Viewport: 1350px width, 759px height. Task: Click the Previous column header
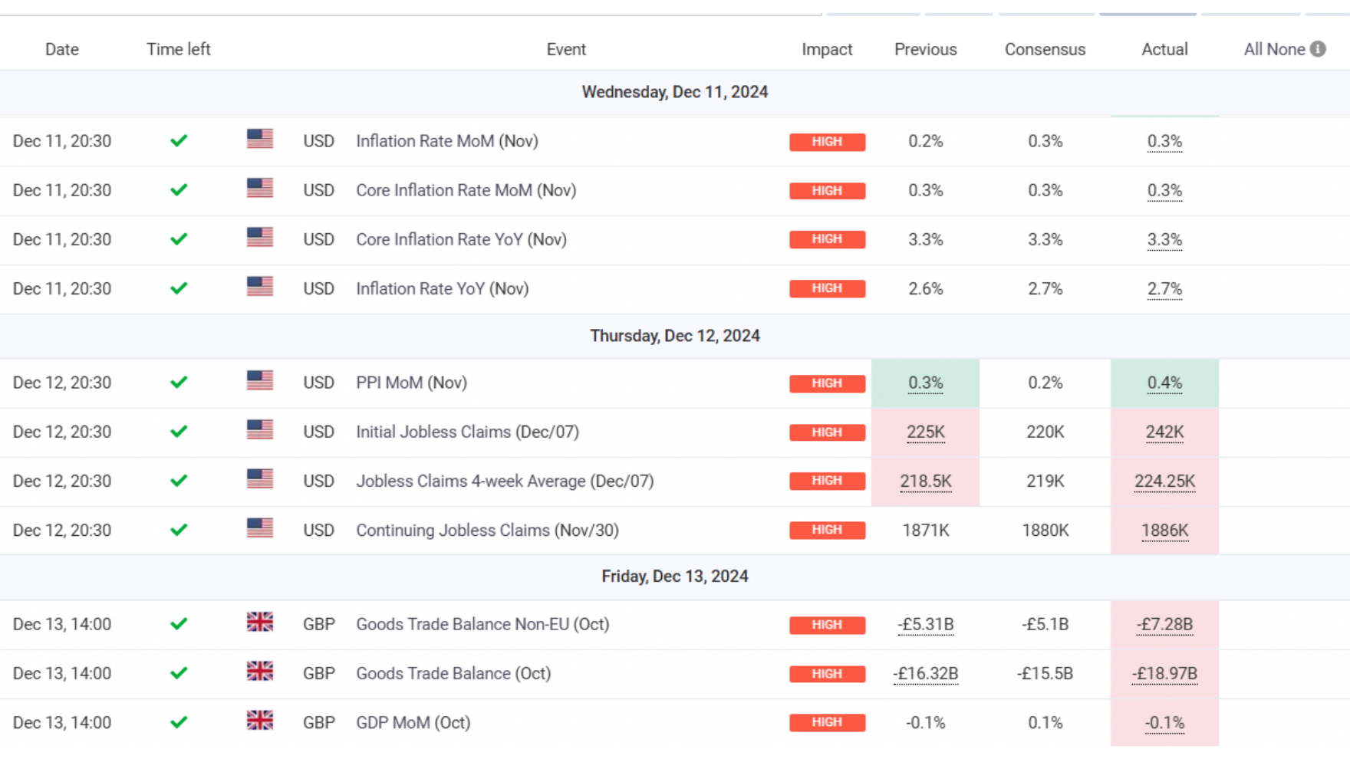(926, 49)
